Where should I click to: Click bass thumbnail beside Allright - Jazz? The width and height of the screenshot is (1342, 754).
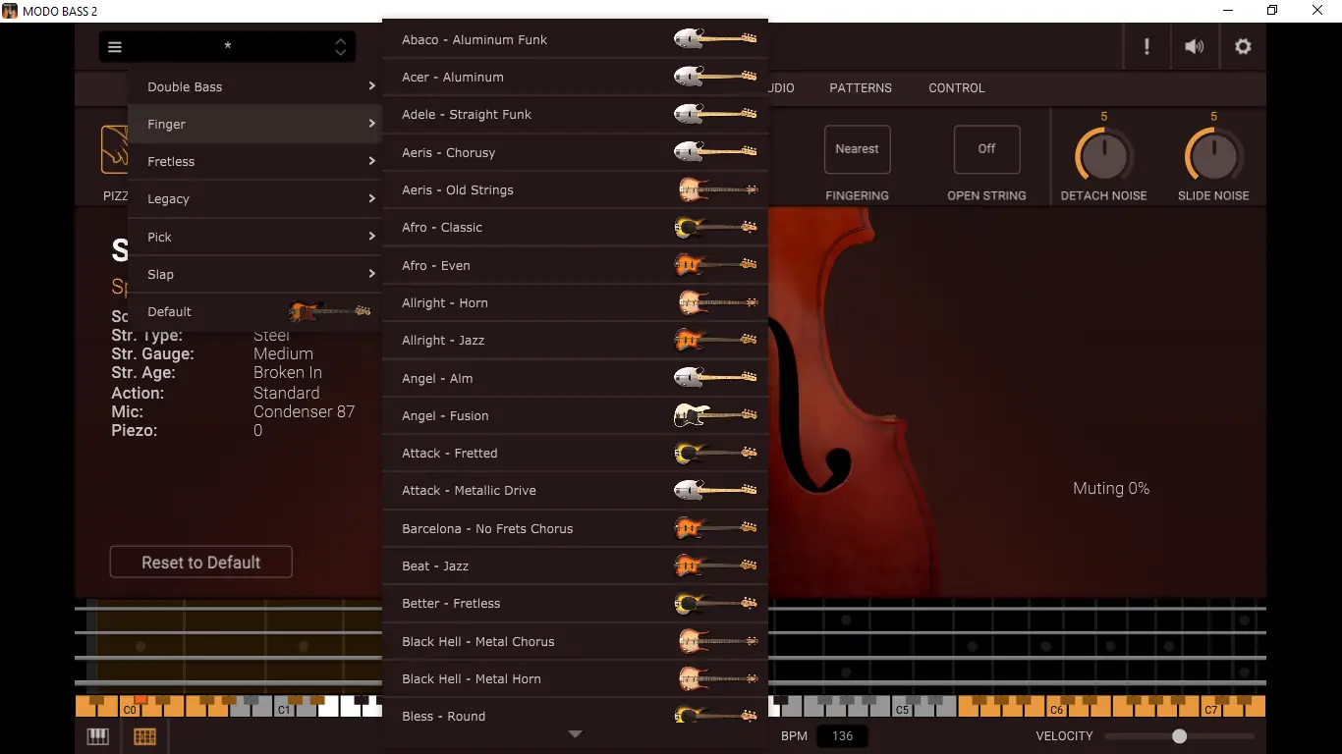(x=715, y=340)
